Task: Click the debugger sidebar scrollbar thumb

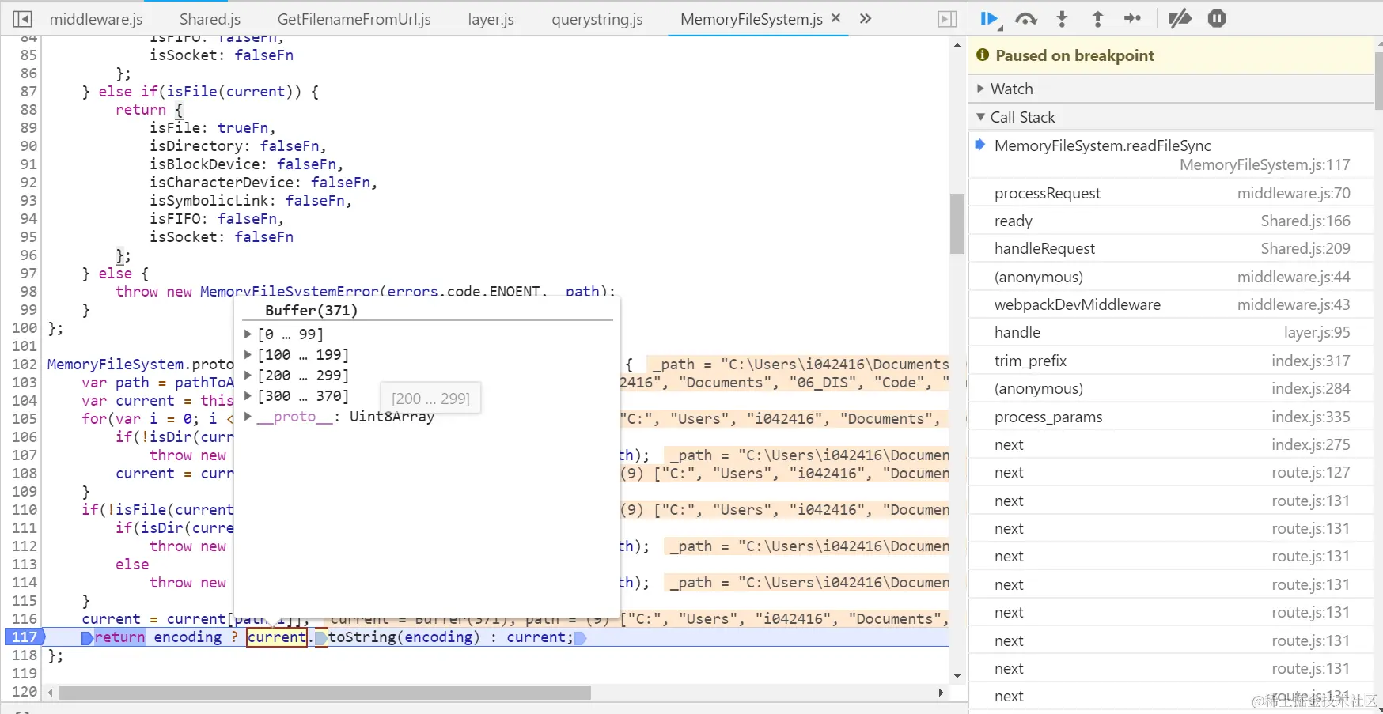Action: click(x=1378, y=81)
